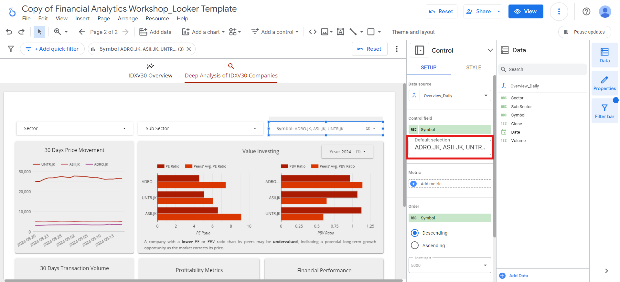620x282 pixels.
Task: Select the line drawing tool
Action: pyautogui.click(x=353, y=32)
